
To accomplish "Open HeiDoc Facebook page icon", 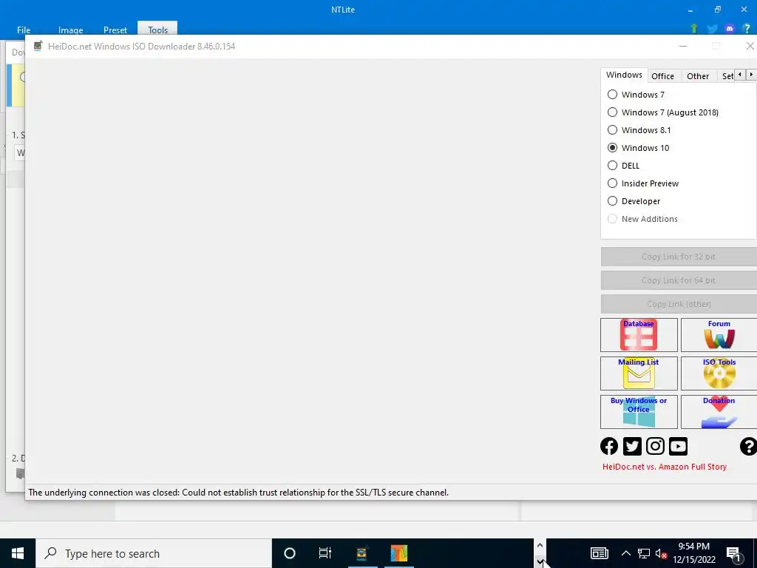I will [x=609, y=446].
